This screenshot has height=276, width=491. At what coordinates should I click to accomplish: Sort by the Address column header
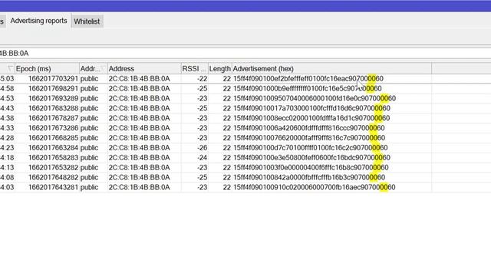(x=144, y=68)
